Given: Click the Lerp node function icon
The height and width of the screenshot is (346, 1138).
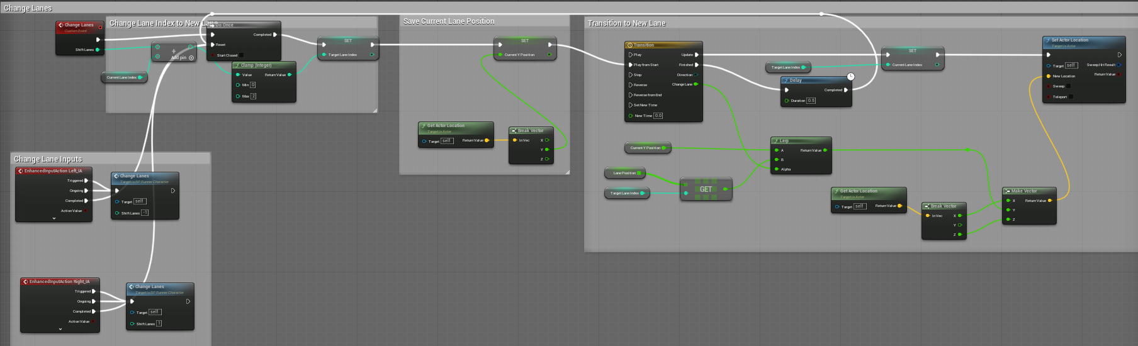Looking at the screenshot, I should [x=776, y=141].
